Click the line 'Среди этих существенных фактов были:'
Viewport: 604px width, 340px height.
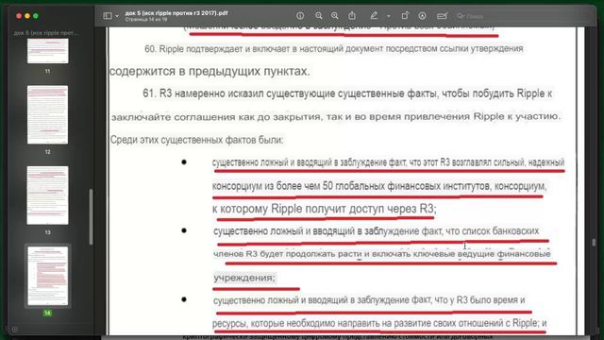tap(196, 140)
